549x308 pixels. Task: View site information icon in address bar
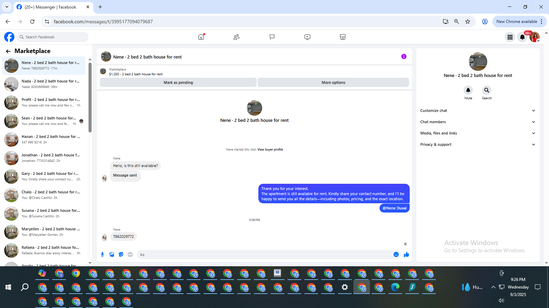pyautogui.click(x=47, y=22)
